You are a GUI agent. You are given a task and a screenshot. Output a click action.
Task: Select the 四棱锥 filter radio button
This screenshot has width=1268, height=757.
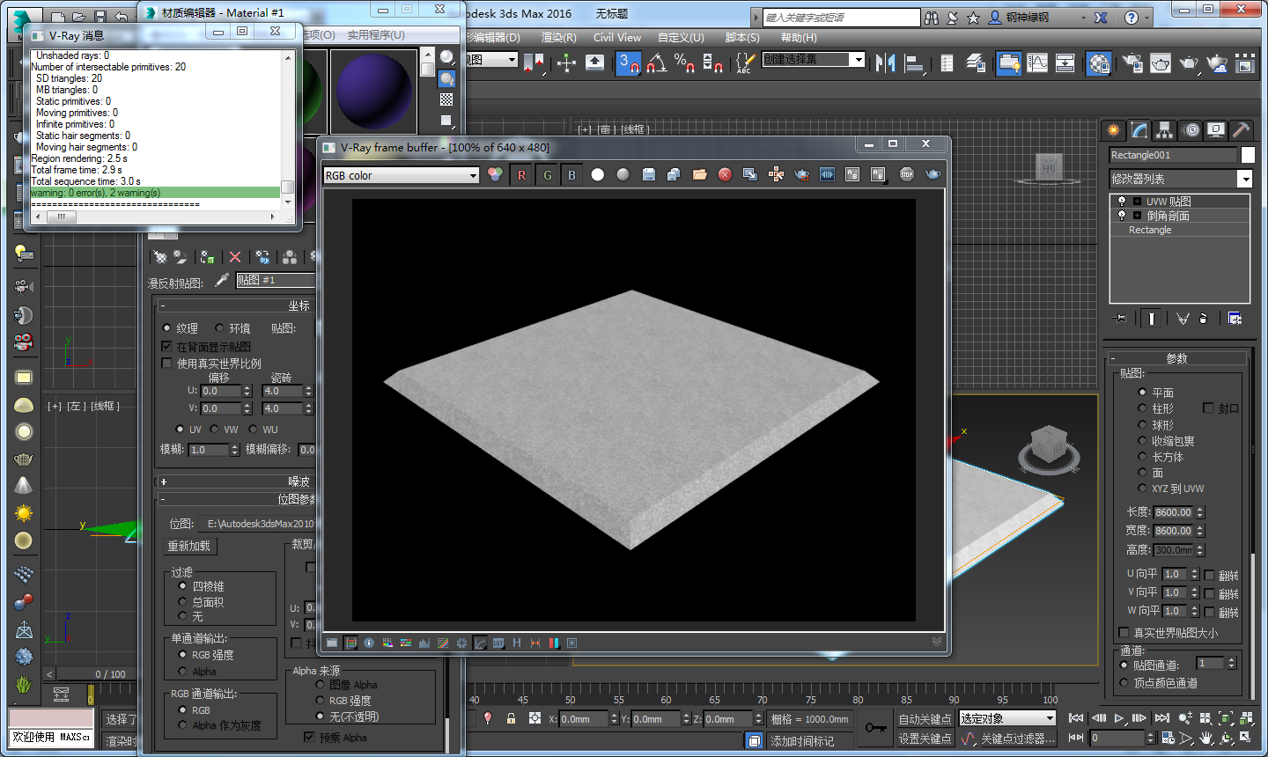click(x=183, y=585)
